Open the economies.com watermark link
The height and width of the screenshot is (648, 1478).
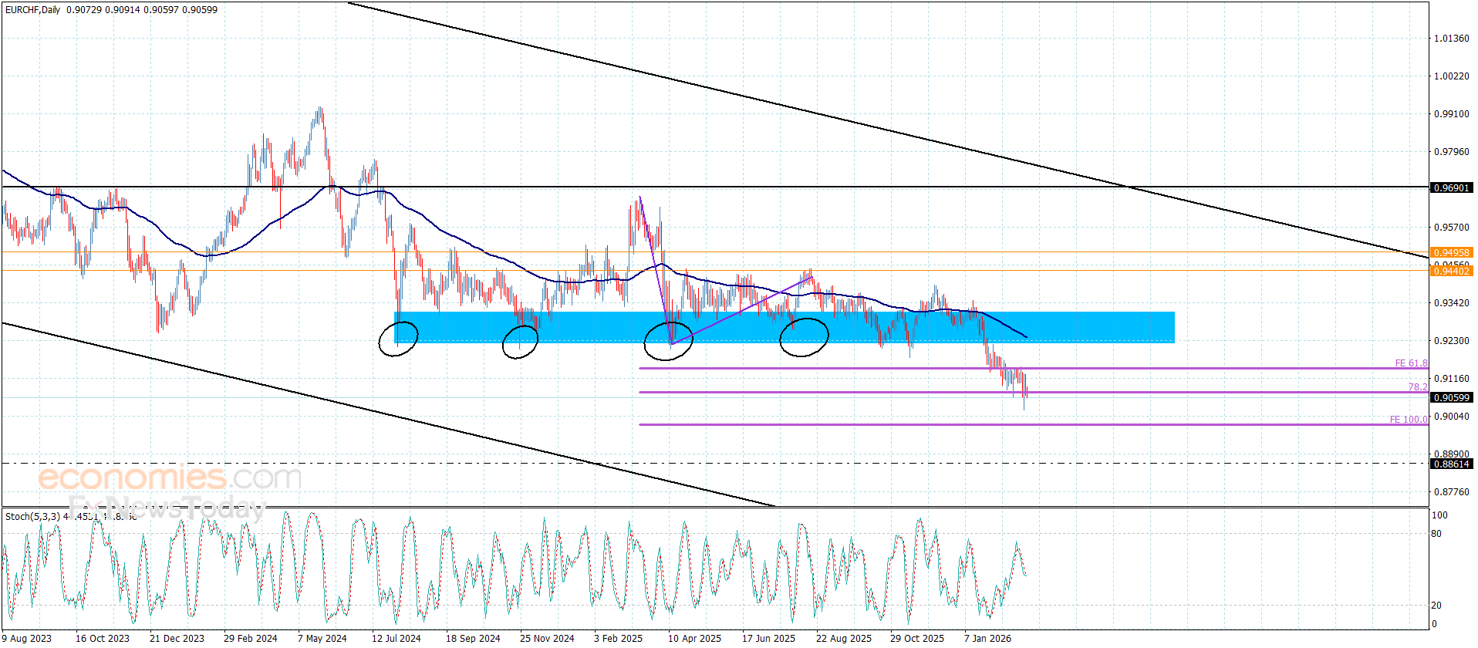click(170, 478)
